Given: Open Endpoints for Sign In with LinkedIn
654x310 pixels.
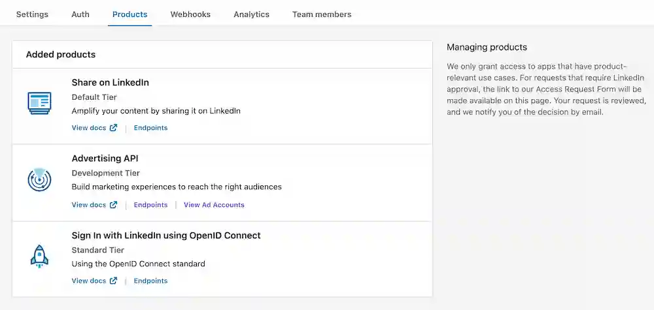Looking at the screenshot, I should (150, 281).
